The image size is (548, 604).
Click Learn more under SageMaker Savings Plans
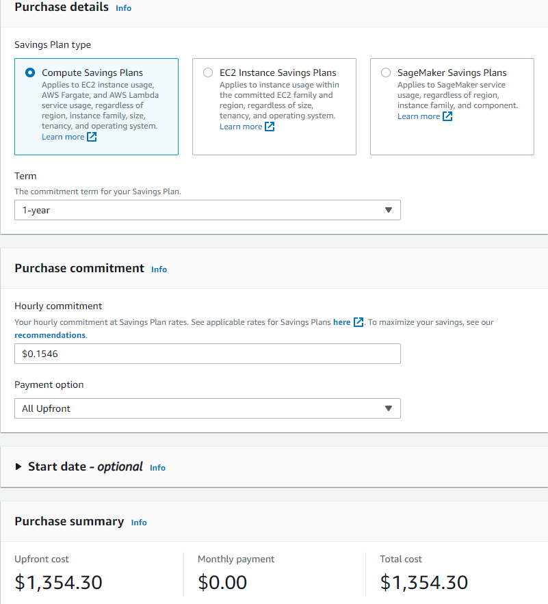(x=419, y=116)
